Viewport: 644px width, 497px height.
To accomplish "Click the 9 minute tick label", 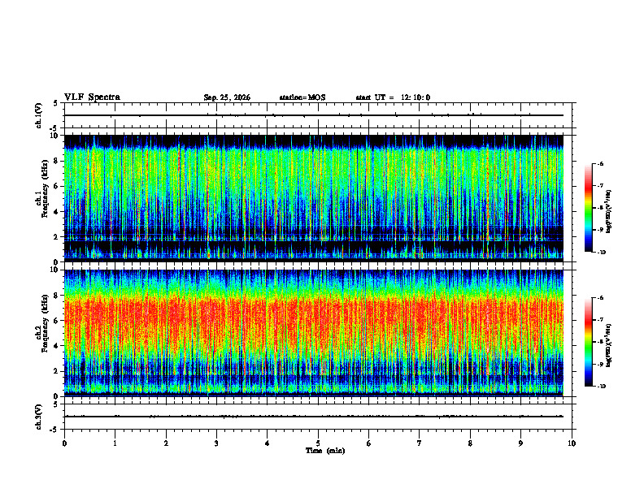I will coord(520,443).
